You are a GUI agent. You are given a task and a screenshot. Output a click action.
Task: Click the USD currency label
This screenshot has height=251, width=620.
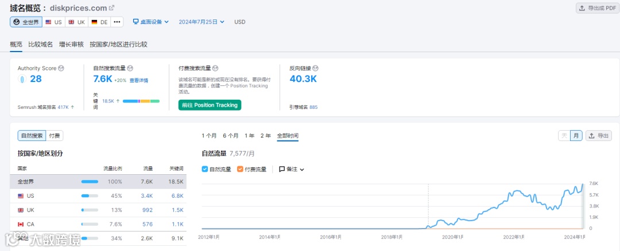[x=239, y=22]
